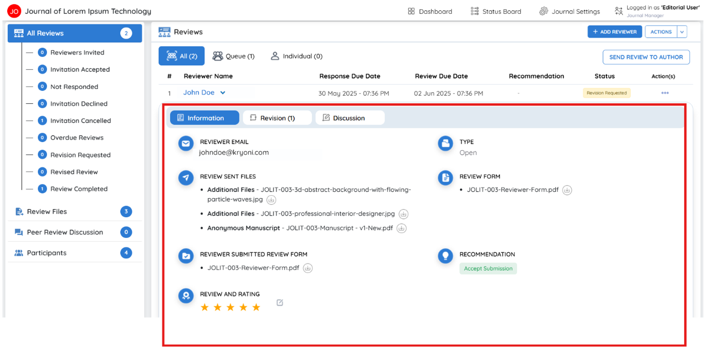The width and height of the screenshot is (705, 353).
Task: Open three-dot actions menu for John Doe
Action: coord(665,93)
